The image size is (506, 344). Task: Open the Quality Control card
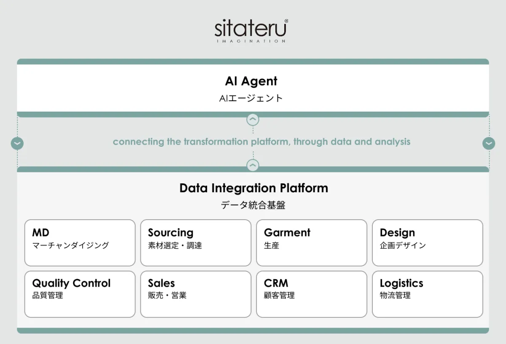click(x=80, y=294)
